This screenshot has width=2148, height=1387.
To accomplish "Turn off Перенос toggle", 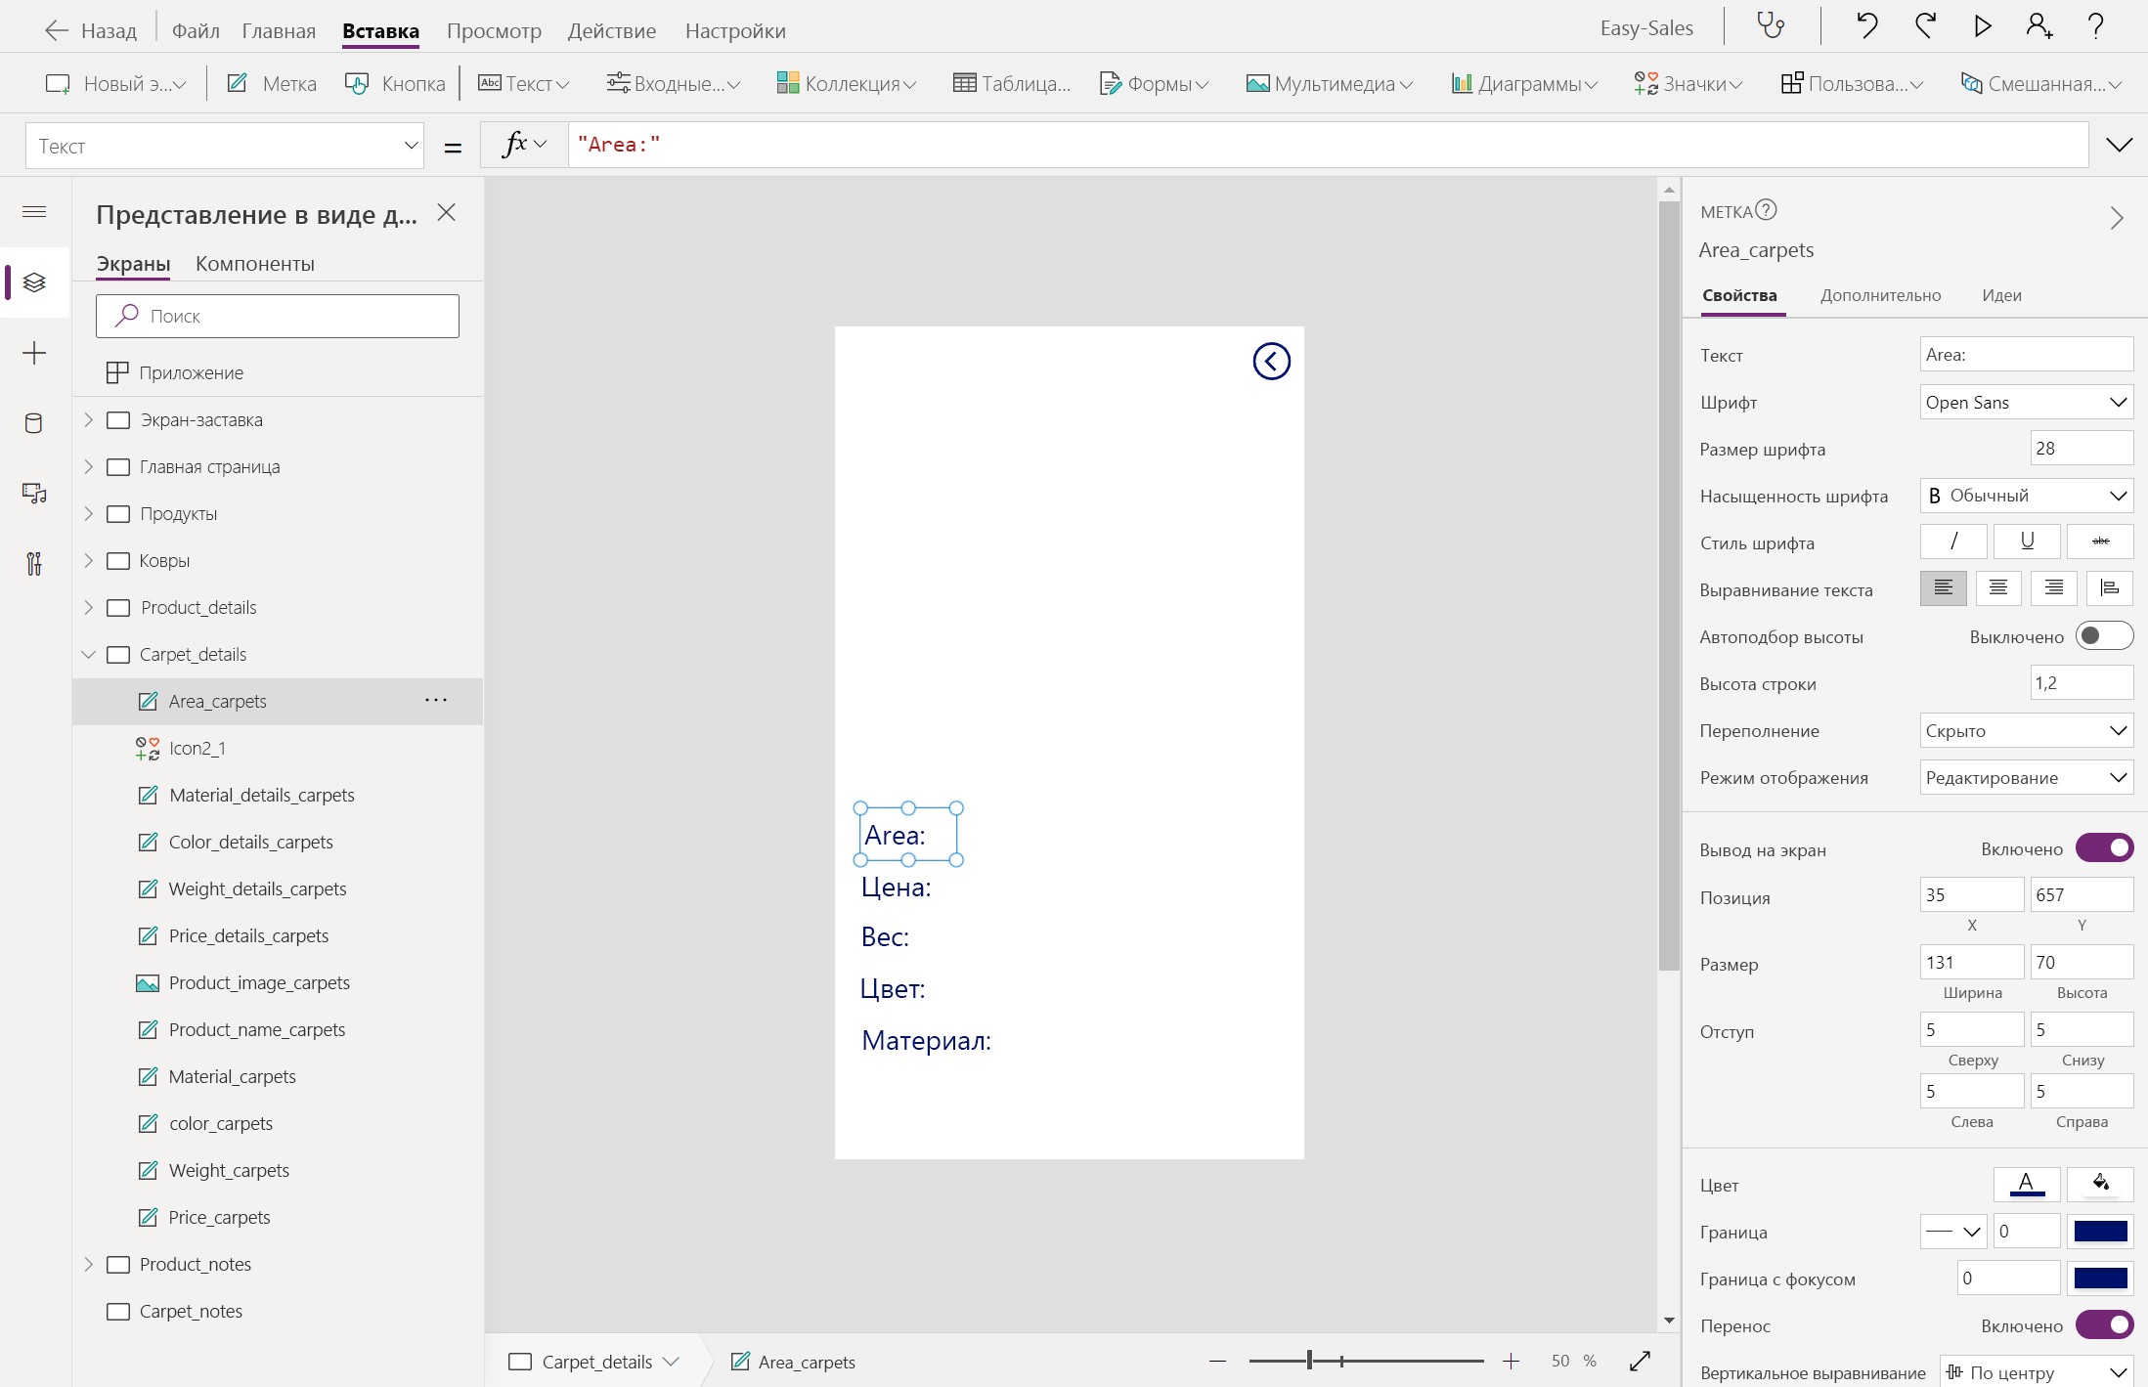I will pos(2104,1325).
